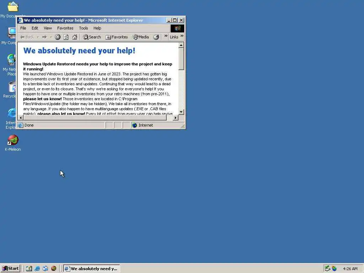Viewport: 364px width, 273px height.
Task: Click the horizontal scrollbar right arrow
Action: click(176, 118)
